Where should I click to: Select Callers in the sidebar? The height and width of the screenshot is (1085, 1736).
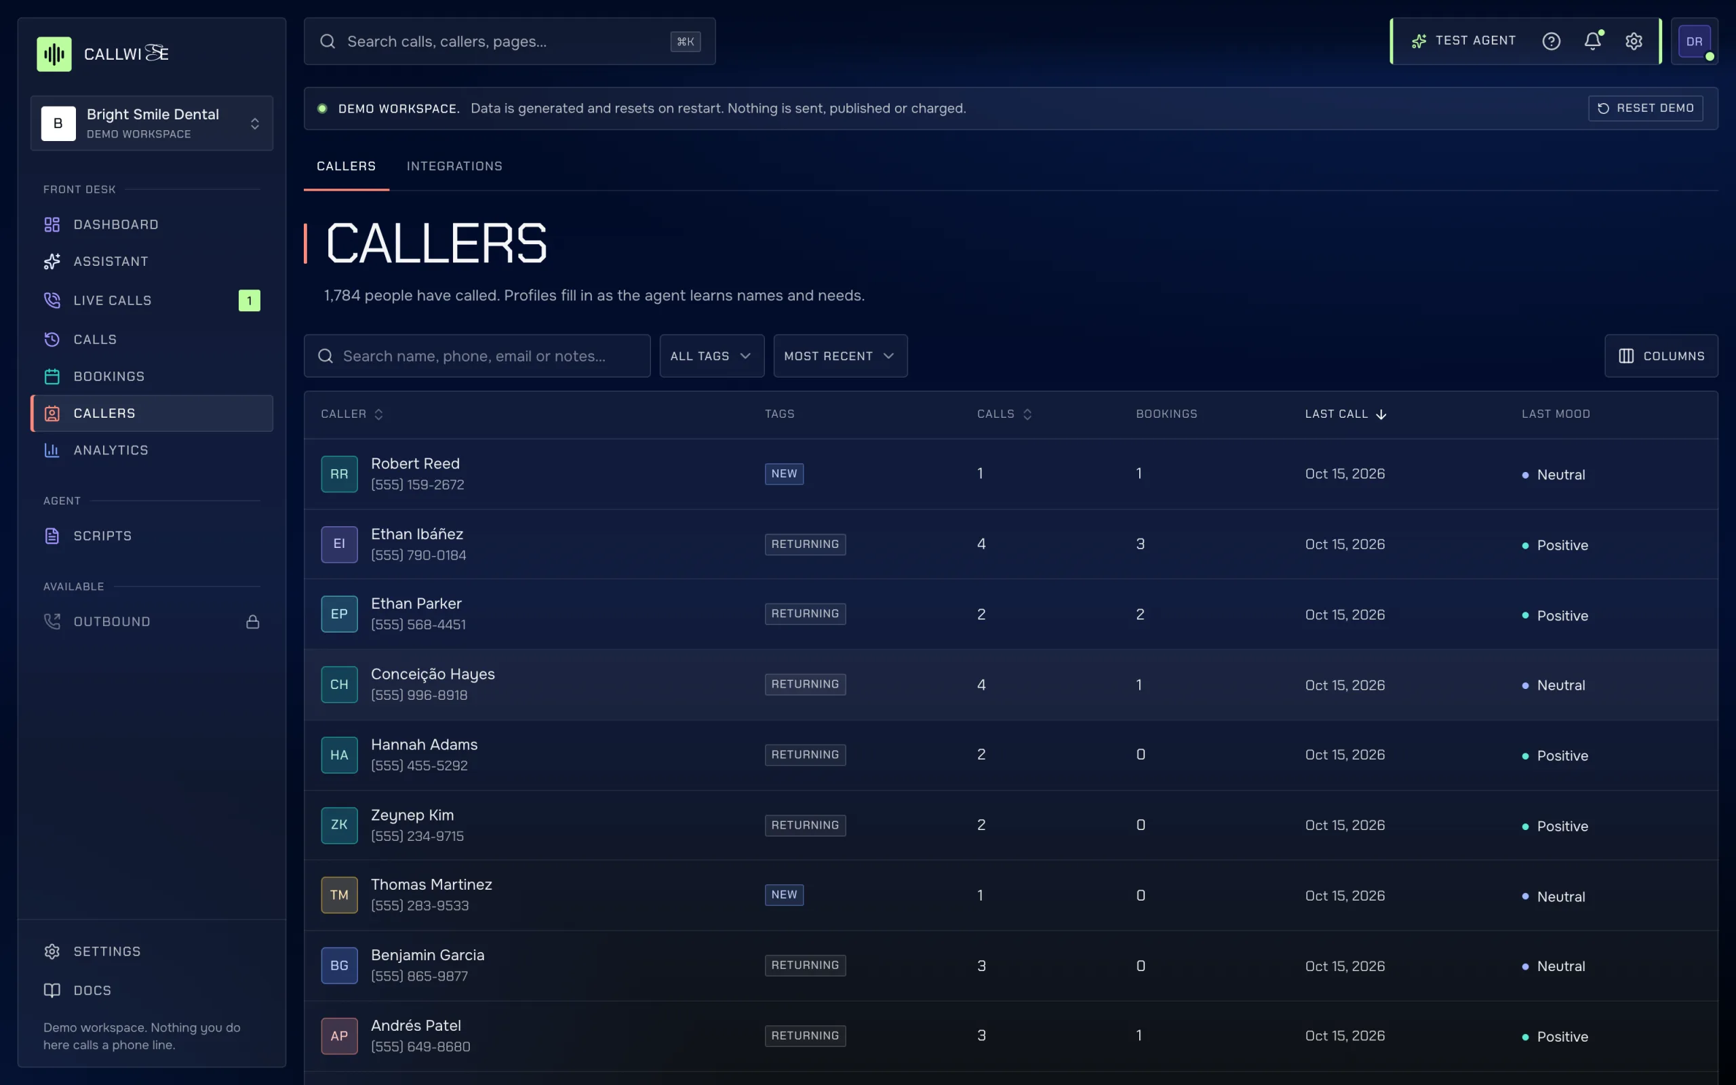pyautogui.click(x=151, y=414)
